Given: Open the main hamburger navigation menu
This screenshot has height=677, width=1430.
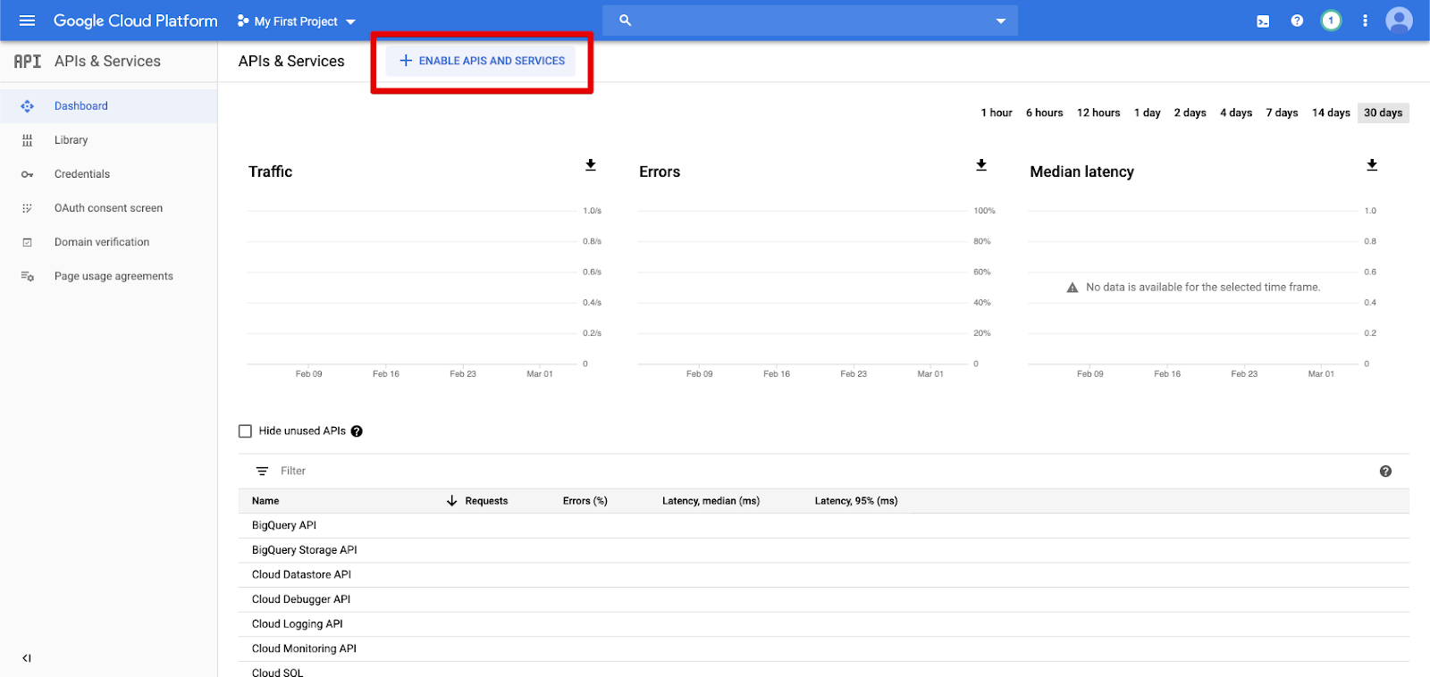Looking at the screenshot, I should point(27,21).
